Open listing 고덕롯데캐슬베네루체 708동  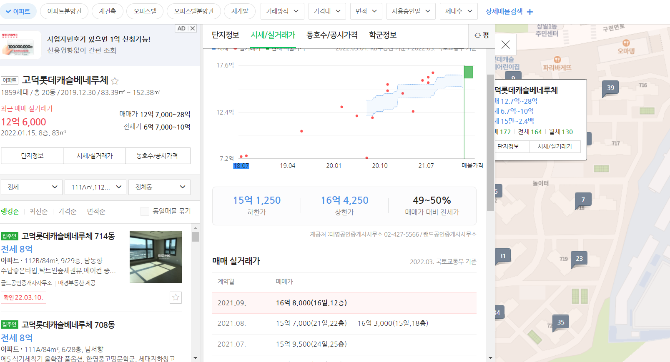click(x=68, y=325)
